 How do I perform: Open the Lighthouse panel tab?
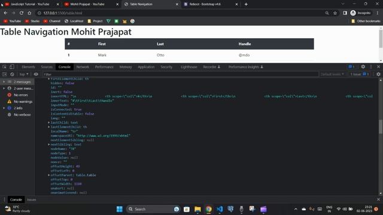189,67
